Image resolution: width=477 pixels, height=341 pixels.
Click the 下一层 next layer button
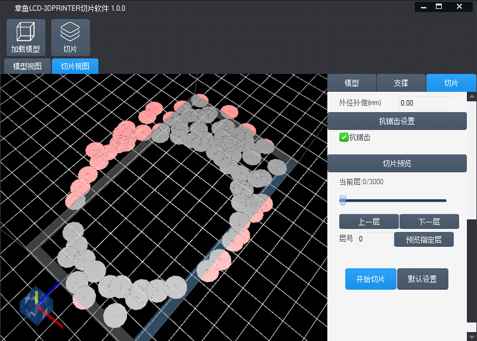coord(429,221)
